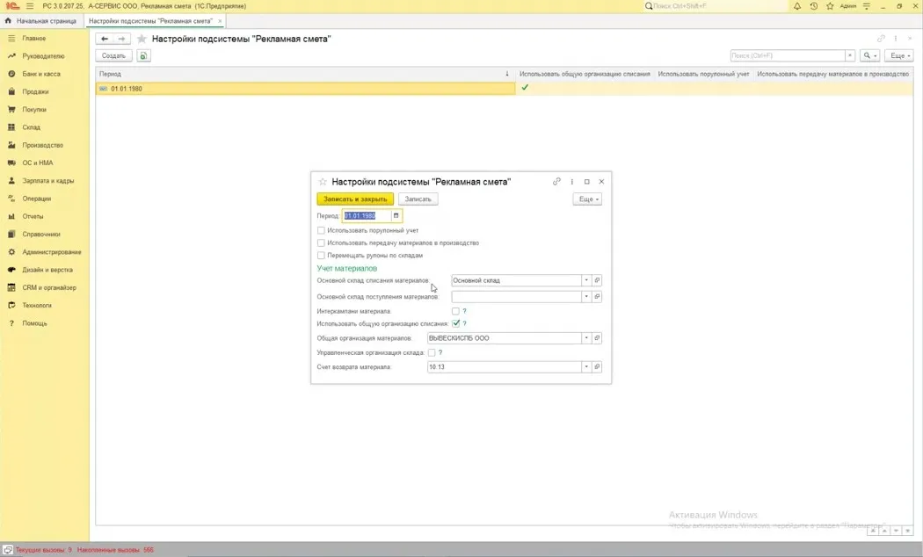The image size is (923, 557).
Task: Open favorites star in the title bar
Action: pos(830,6)
